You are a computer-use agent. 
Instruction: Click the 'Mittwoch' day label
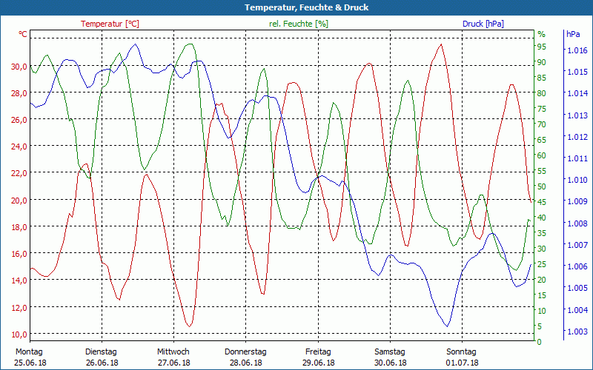point(173,352)
